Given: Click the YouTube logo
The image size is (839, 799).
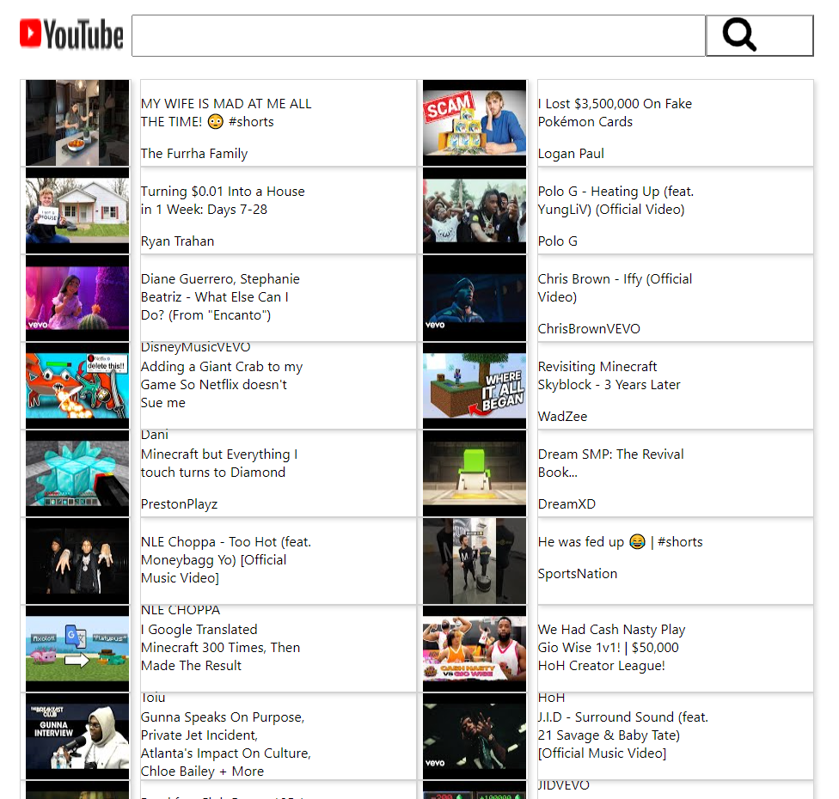Looking at the screenshot, I should (71, 34).
